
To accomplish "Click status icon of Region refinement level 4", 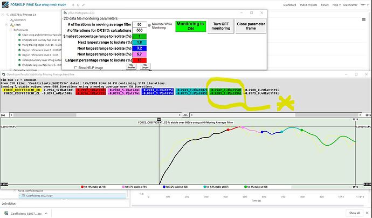I will [19, 55].
